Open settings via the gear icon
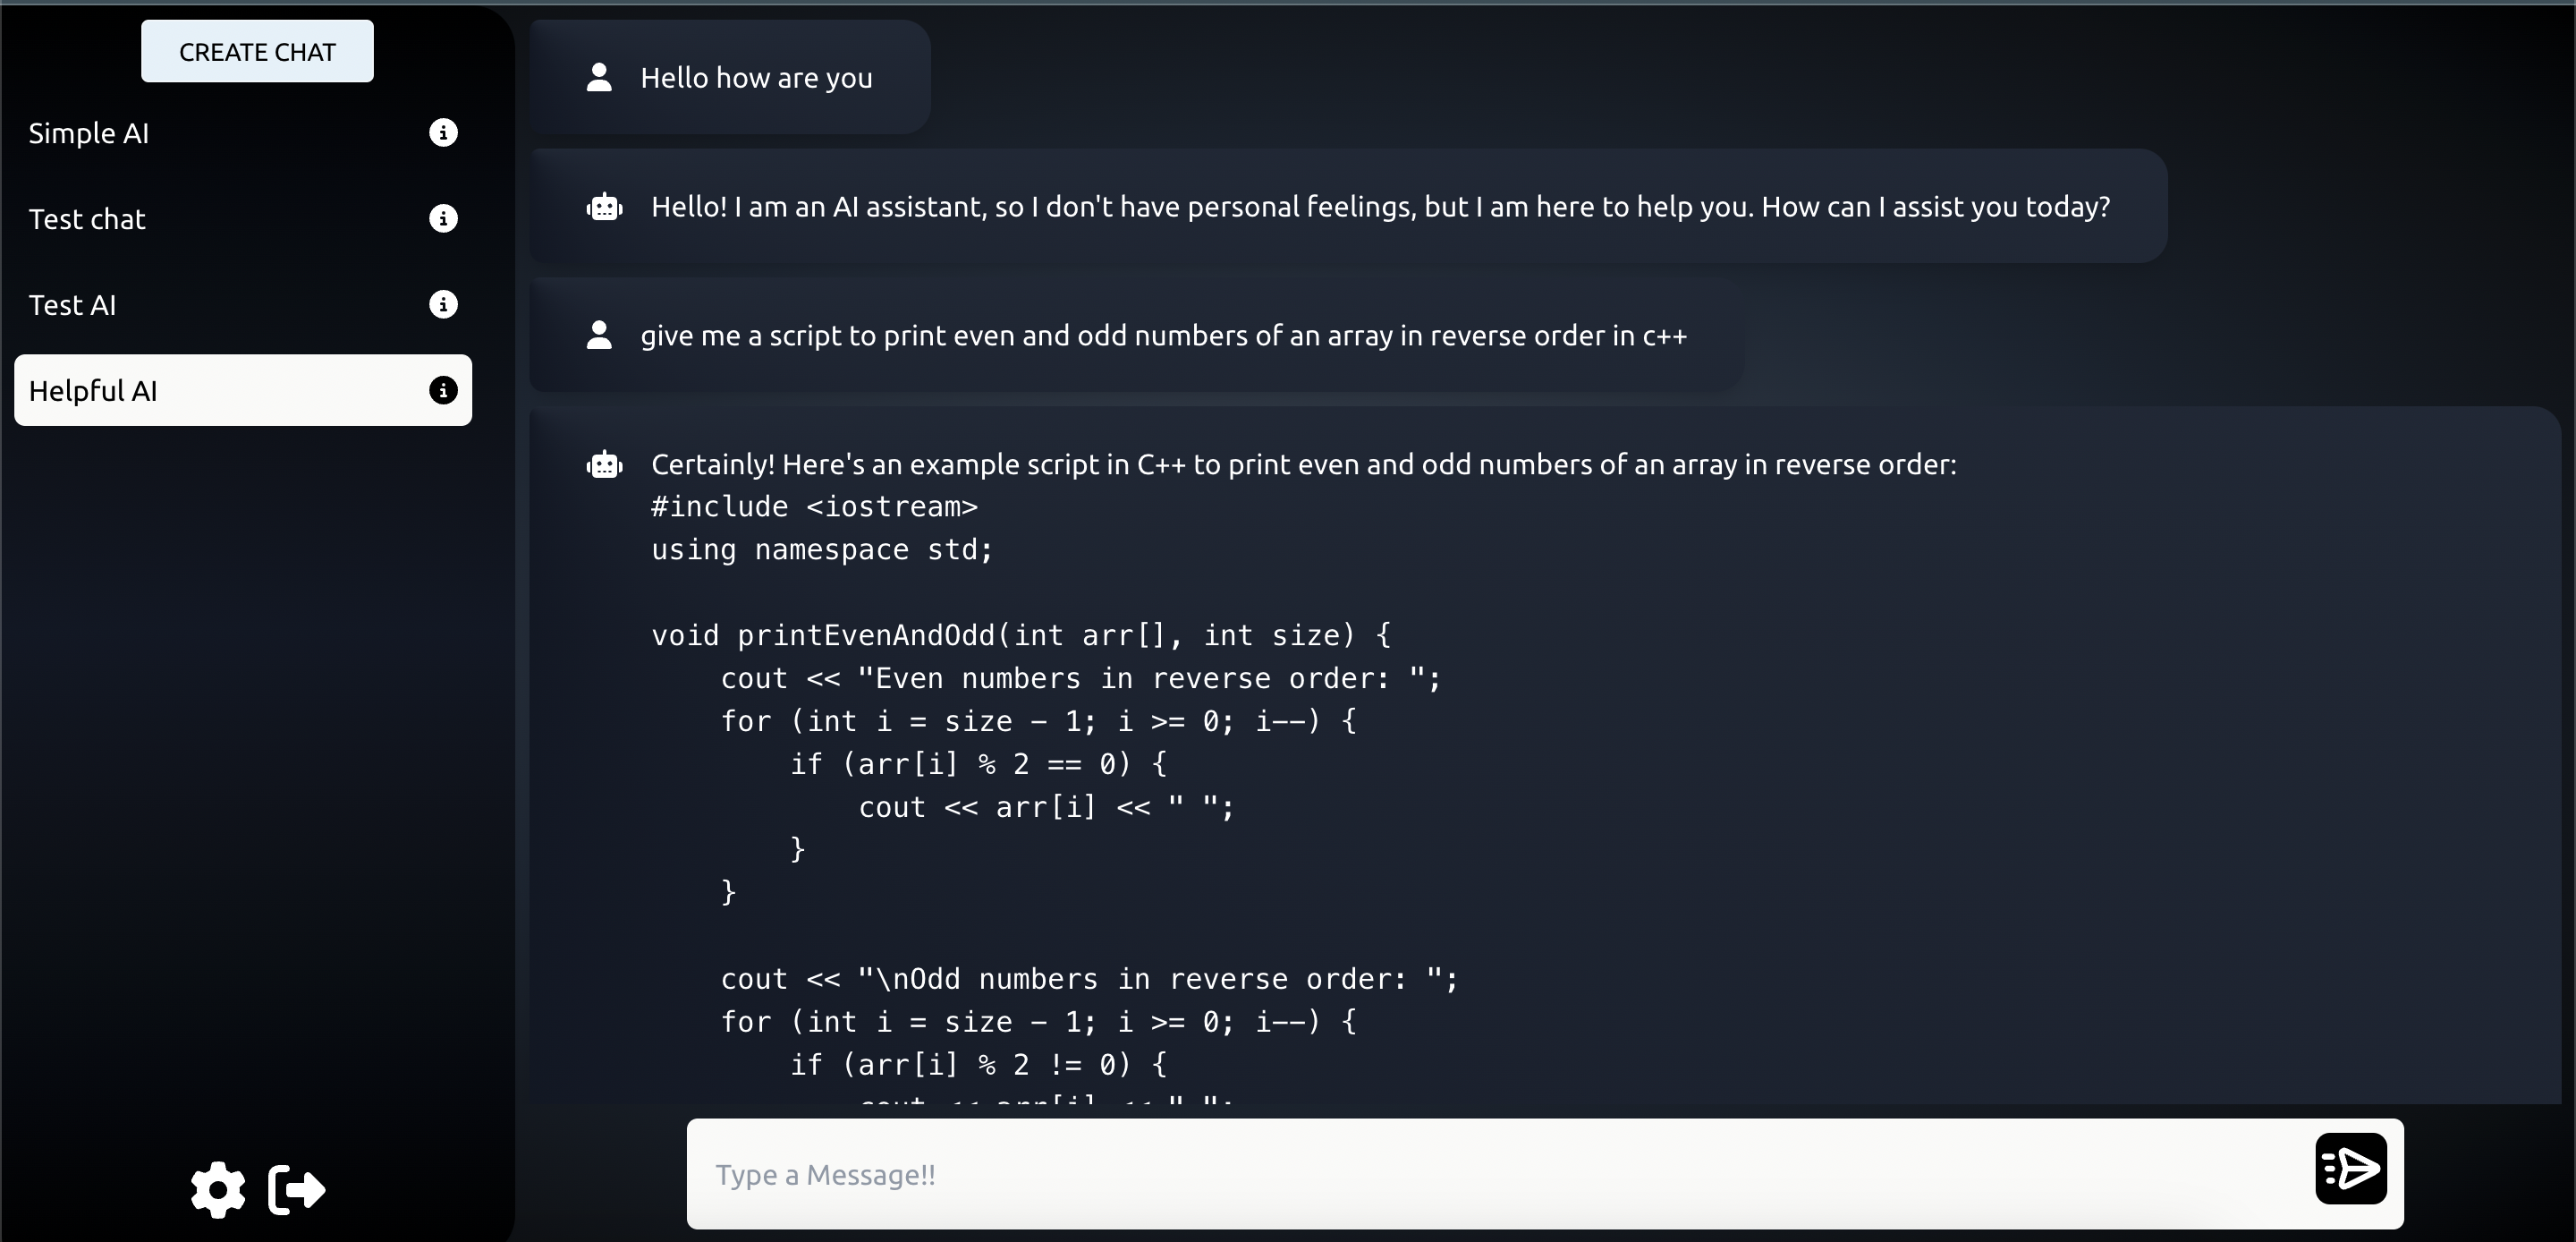 click(x=218, y=1190)
